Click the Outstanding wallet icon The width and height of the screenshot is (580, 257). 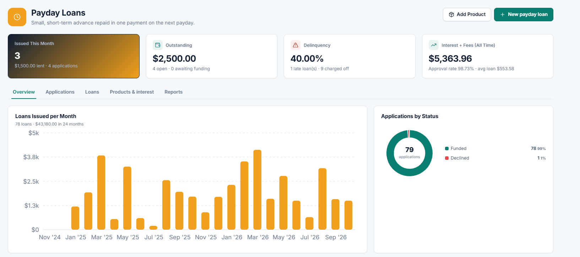click(158, 45)
